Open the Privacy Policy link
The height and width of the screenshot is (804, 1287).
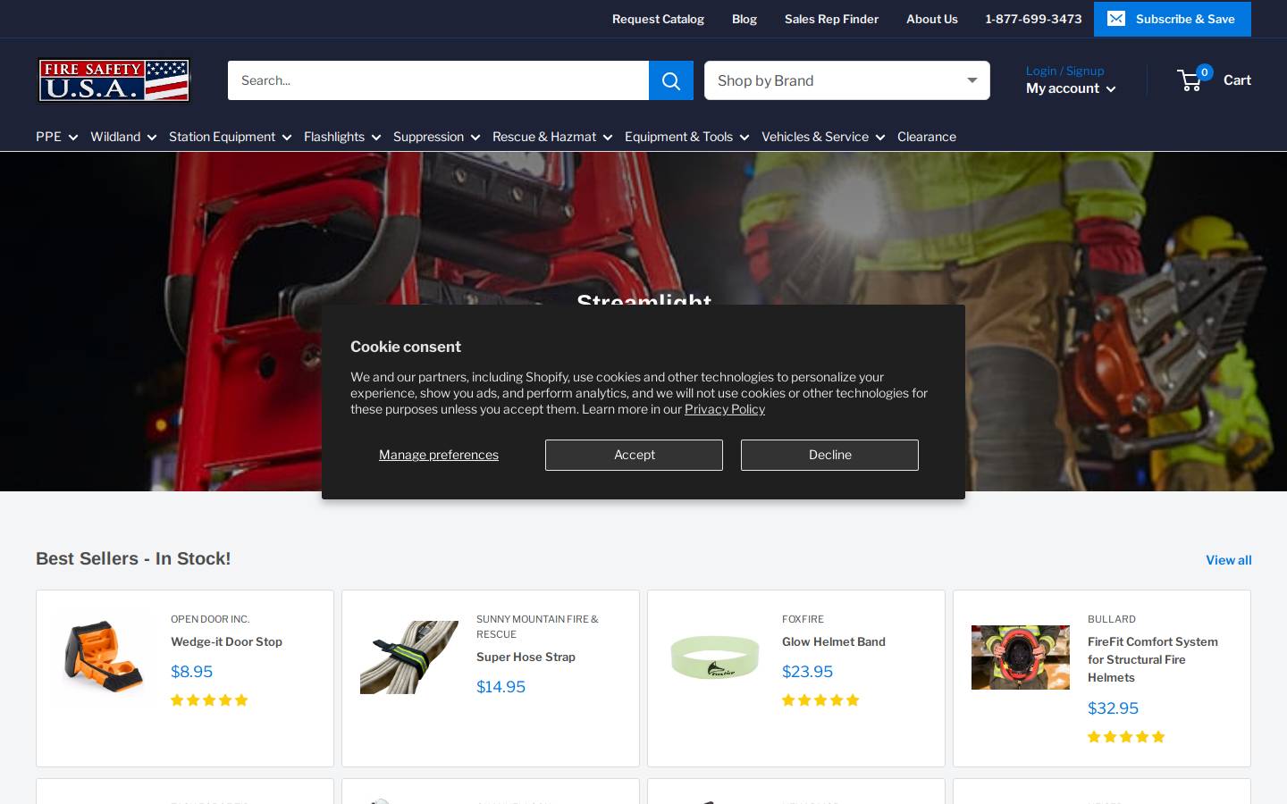725,409
